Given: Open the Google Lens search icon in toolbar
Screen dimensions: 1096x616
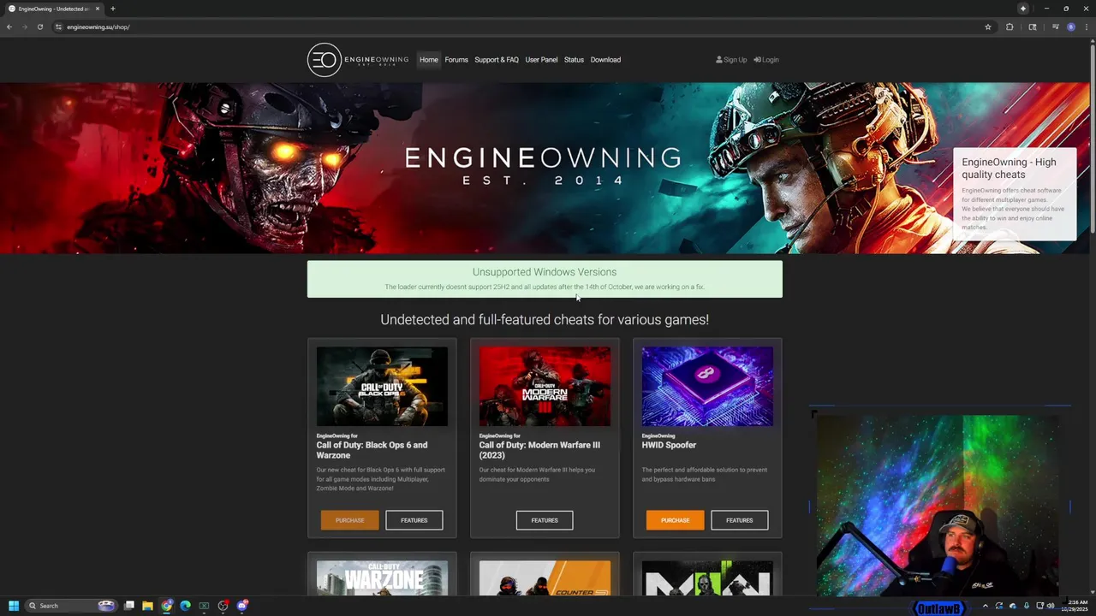Looking at the screenshot, I should pos(1033,27).
